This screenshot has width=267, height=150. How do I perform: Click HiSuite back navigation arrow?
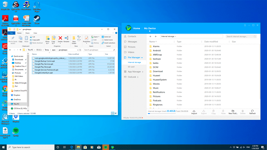[150, 36]
